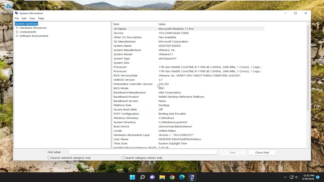
Task: Launch Microsoft Edge from taskbar
Action: coord(182,177)
